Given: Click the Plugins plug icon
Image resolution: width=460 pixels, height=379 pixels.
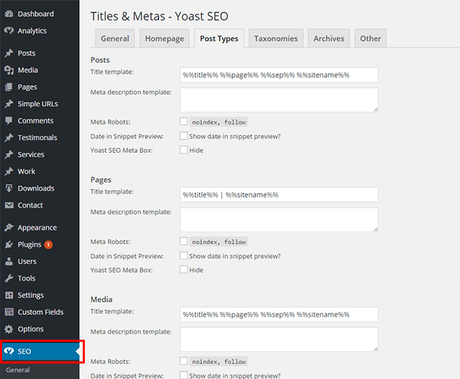Looking at the screenshot, I should [x=9, y=244].
